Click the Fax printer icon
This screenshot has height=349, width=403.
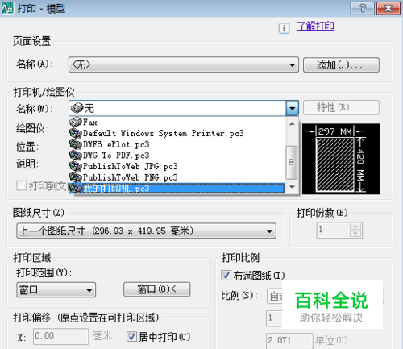click(x=76, y=122)
